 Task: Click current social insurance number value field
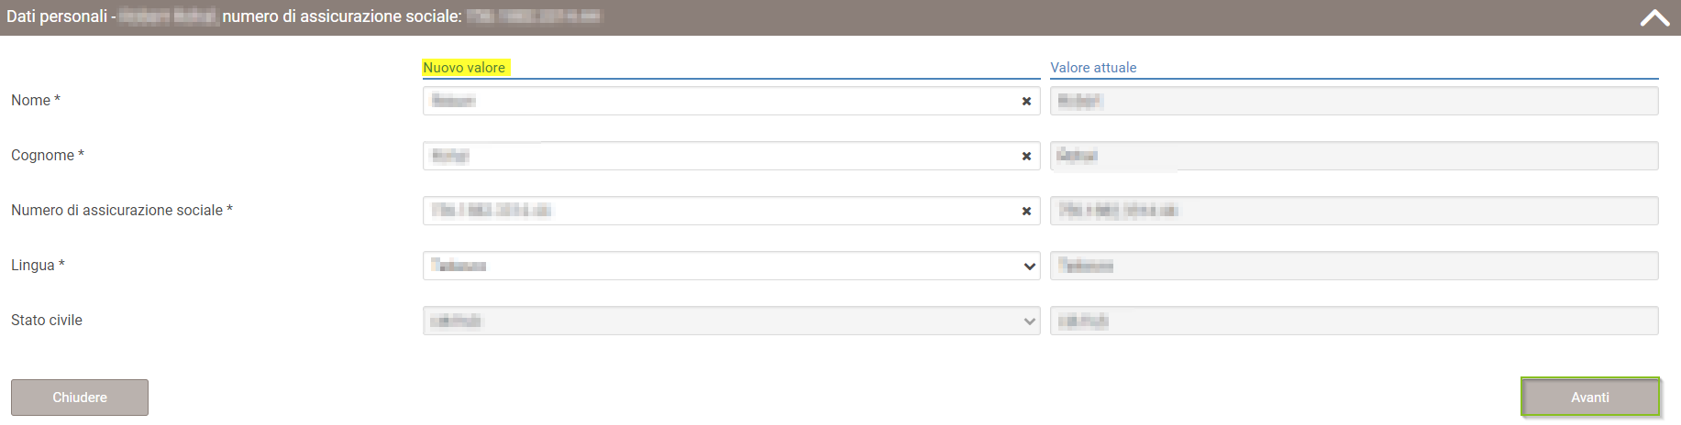1354,211
